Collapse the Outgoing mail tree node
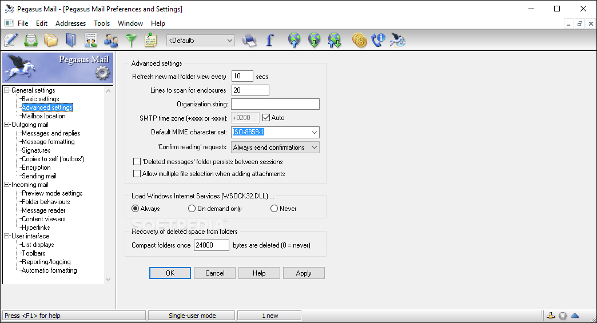This screenshot has height=323, width=597. [x=6, y=125]
